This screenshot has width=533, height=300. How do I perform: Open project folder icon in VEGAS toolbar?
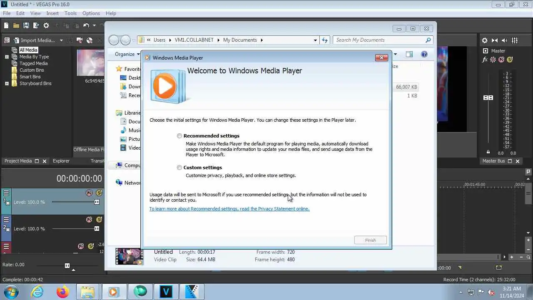[16, 25]
